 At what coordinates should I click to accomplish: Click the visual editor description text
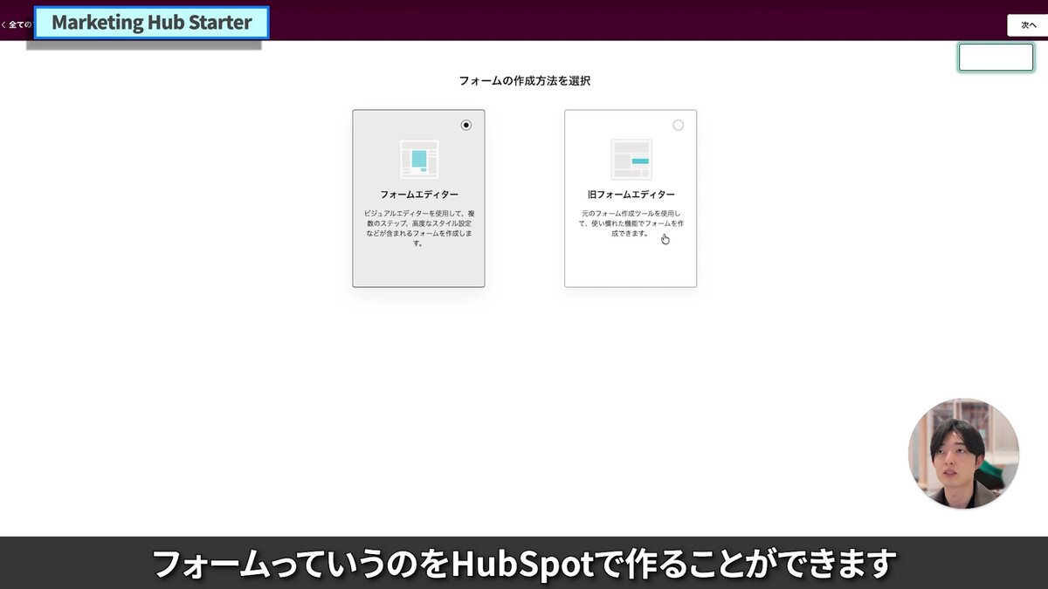[x=418, y=229]
